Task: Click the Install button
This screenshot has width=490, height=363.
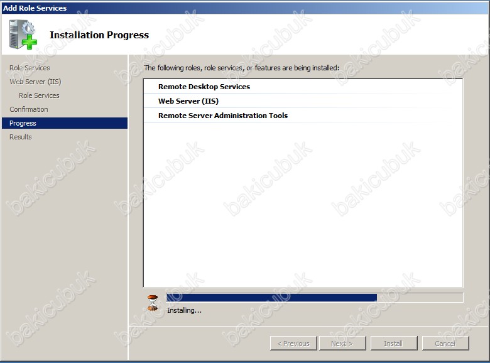Action: [393, 344]
